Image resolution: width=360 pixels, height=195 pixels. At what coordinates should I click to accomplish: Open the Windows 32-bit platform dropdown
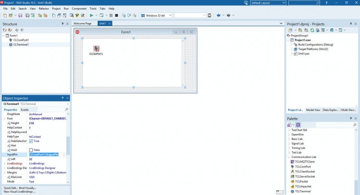(170, 15)
